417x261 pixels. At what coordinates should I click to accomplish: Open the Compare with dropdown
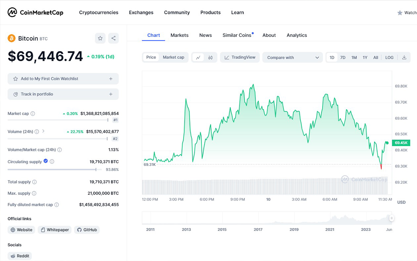[x=293, y=57]
